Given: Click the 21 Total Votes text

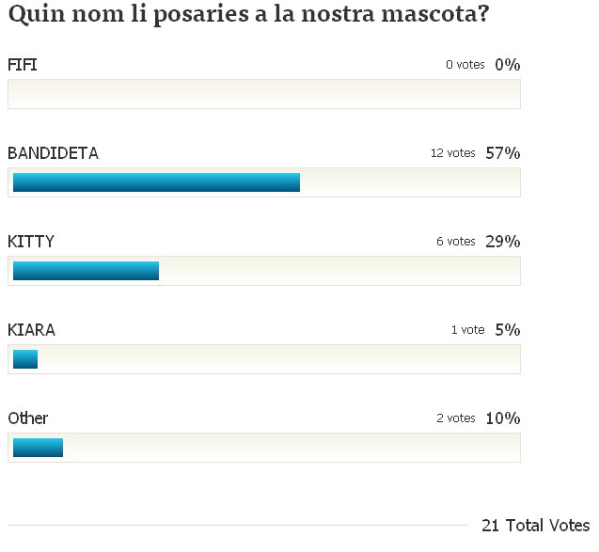Looking at the screenshot, I should tap(536, 526).
